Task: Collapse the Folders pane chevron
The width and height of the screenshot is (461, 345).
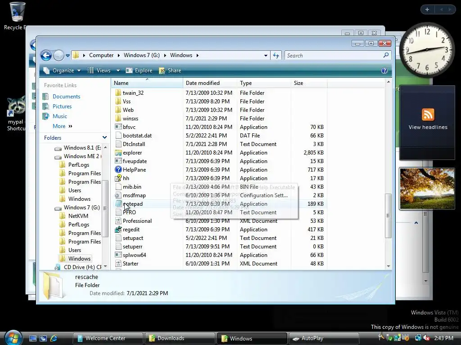Action: pyautogui.click(x=104, y=137)
